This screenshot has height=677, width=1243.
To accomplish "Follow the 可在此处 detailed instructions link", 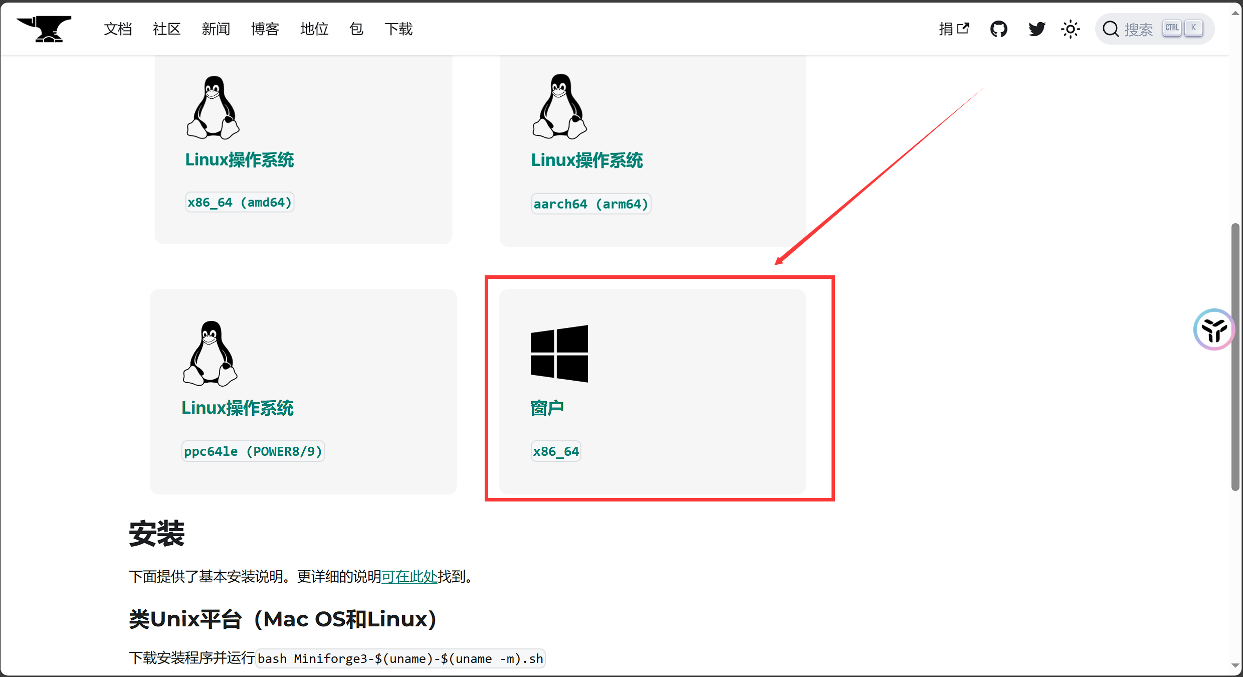I will [x=409, y=577].
